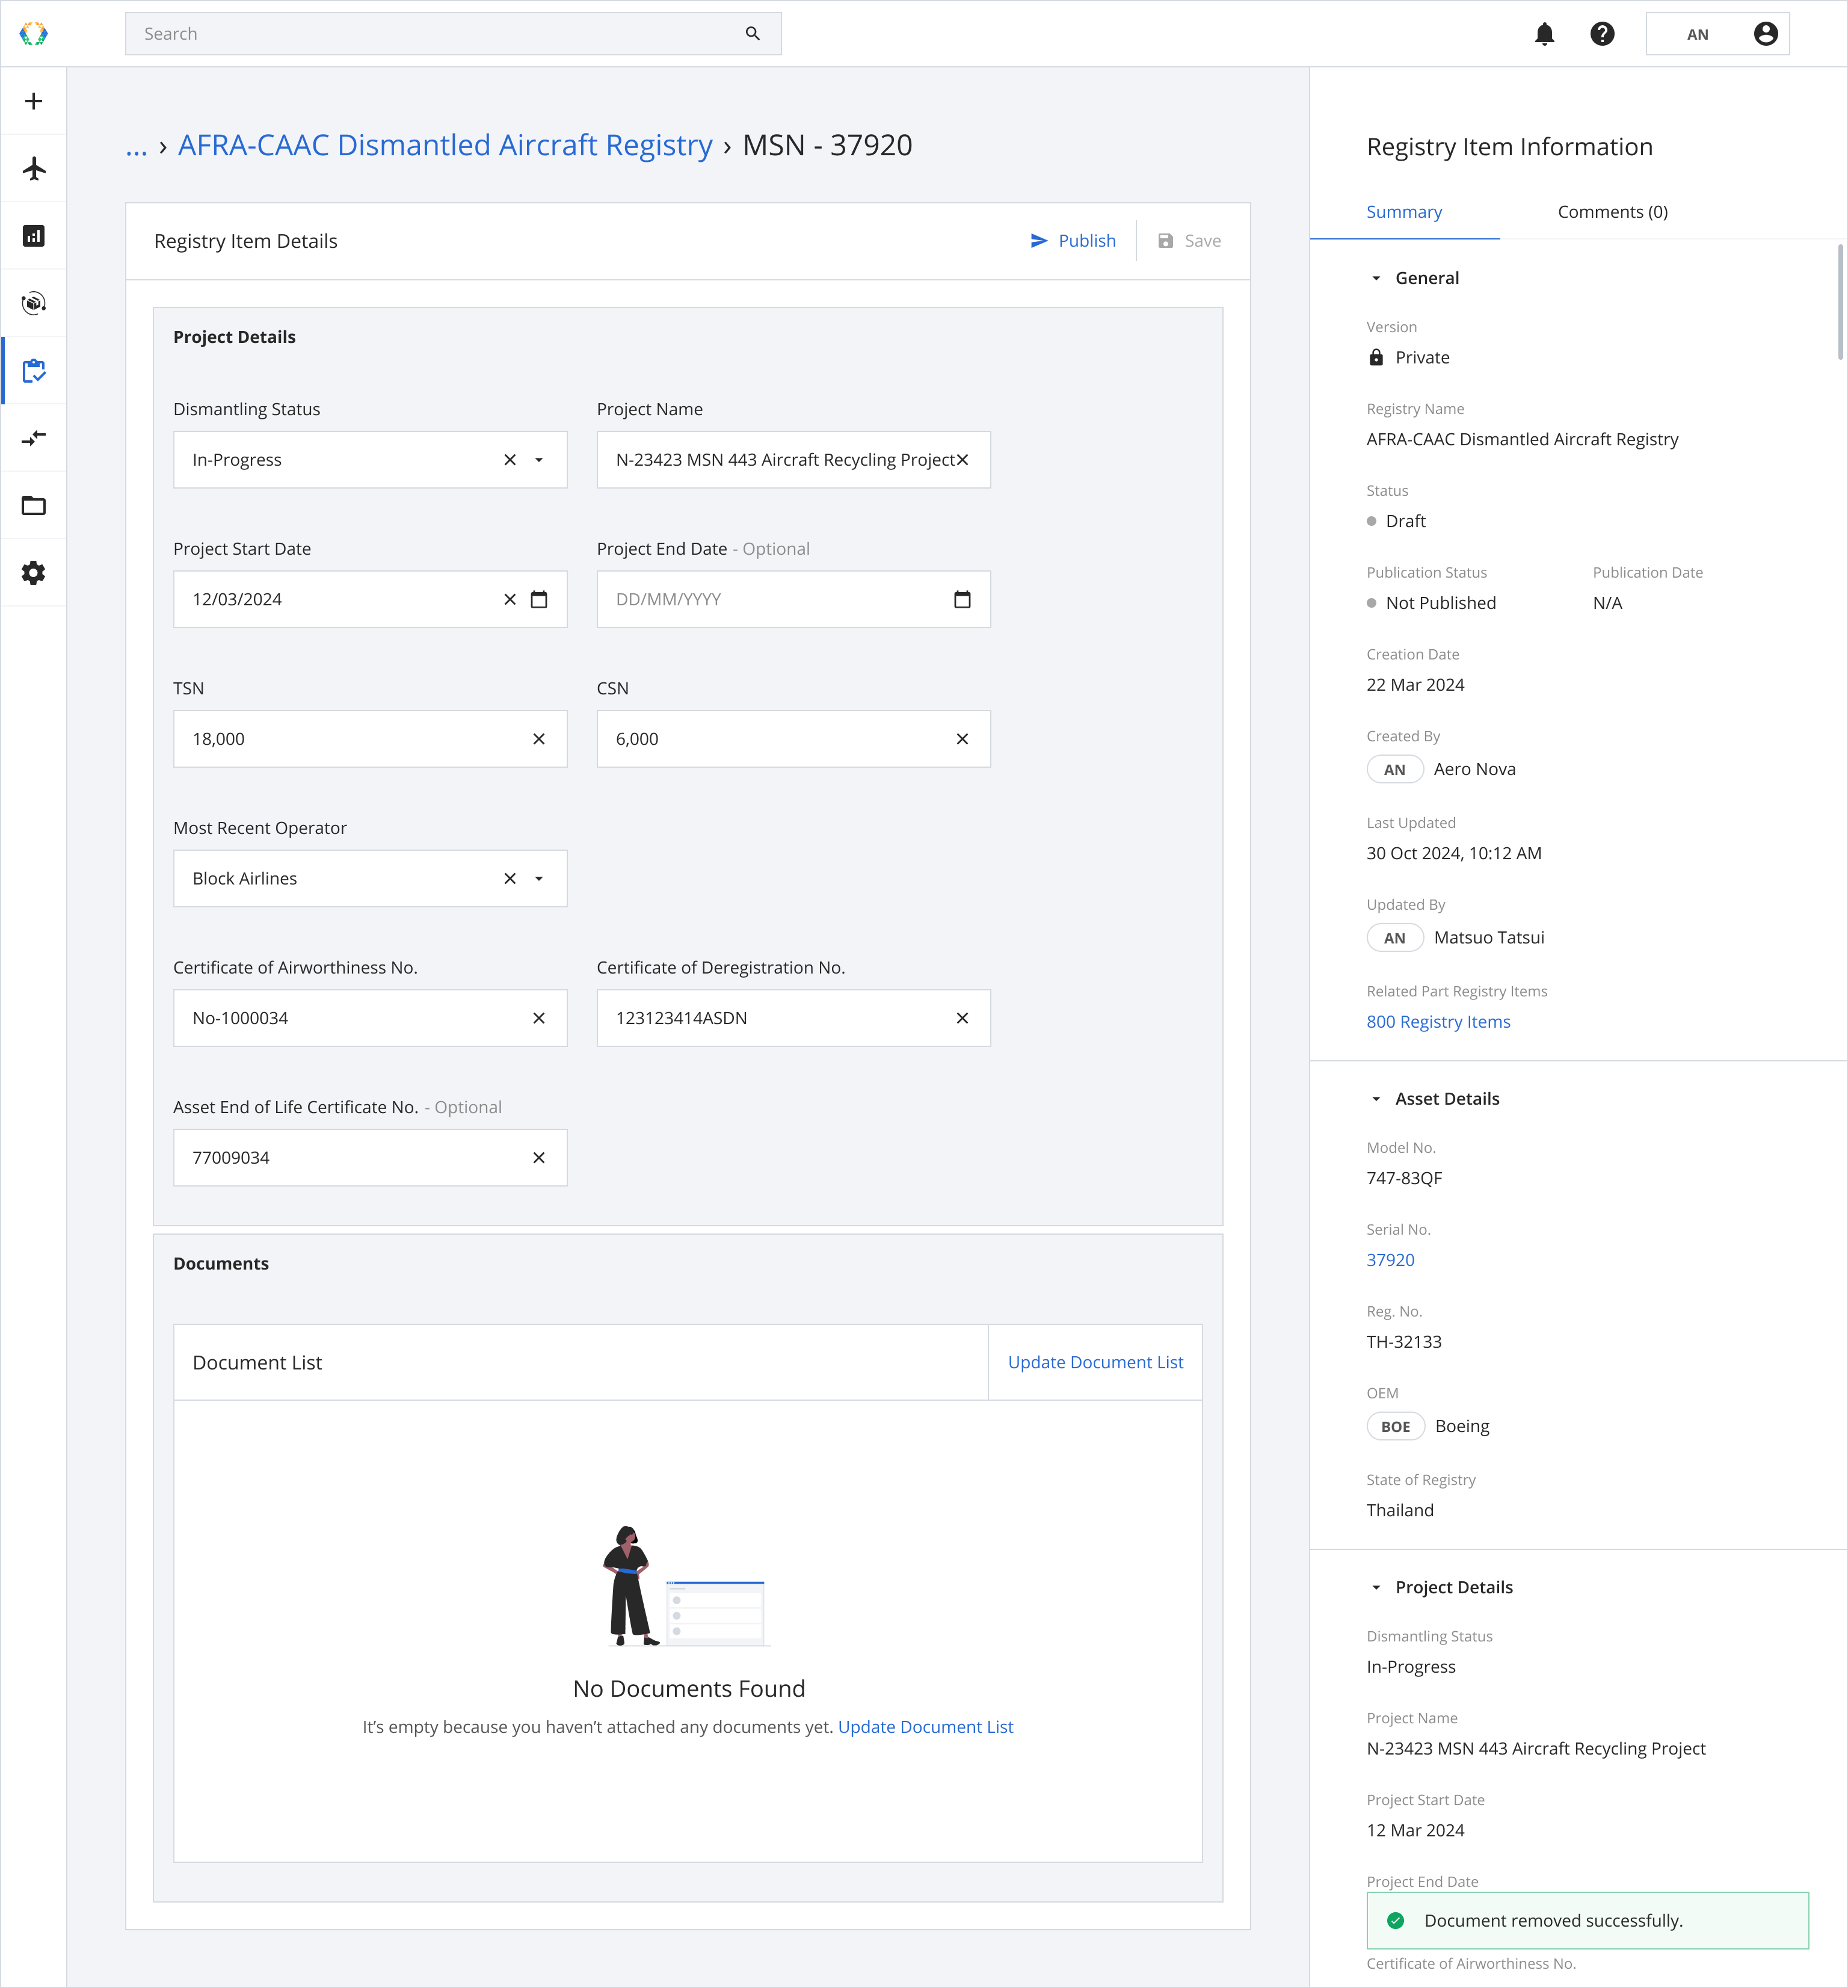Clear the TSN field value
The image size is (1848, 1988).
pos(539,739)
